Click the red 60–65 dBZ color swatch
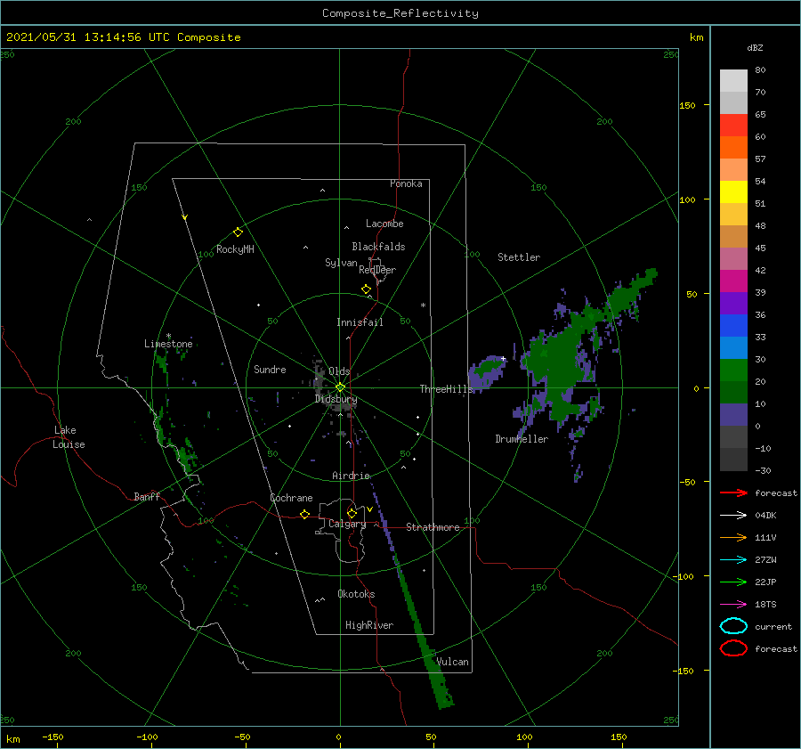Screen dimensions: 801x749 coord(733,126)
